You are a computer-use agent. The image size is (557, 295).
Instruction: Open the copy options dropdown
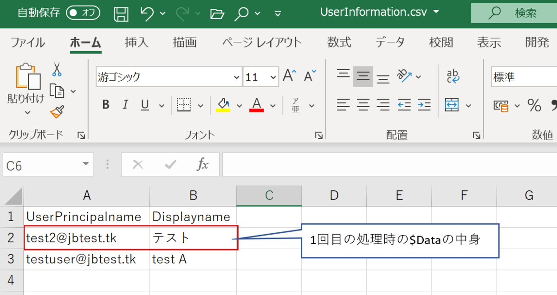[x=73, y=91]
